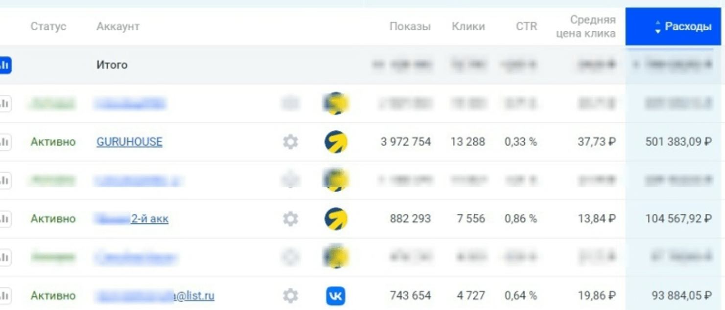Open settings gear for list.ru account

pos(290,295)
